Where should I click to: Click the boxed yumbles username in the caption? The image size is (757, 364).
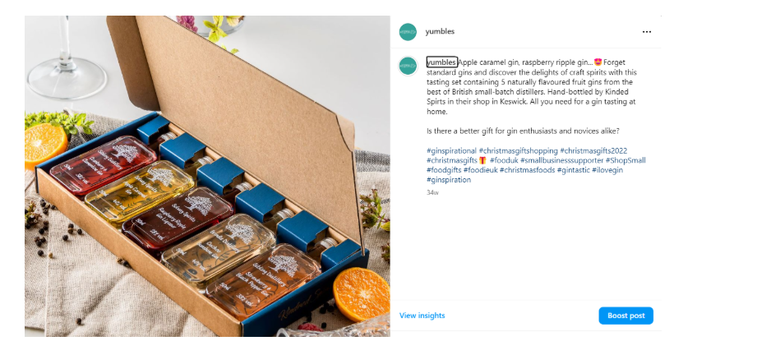(441, 62)
